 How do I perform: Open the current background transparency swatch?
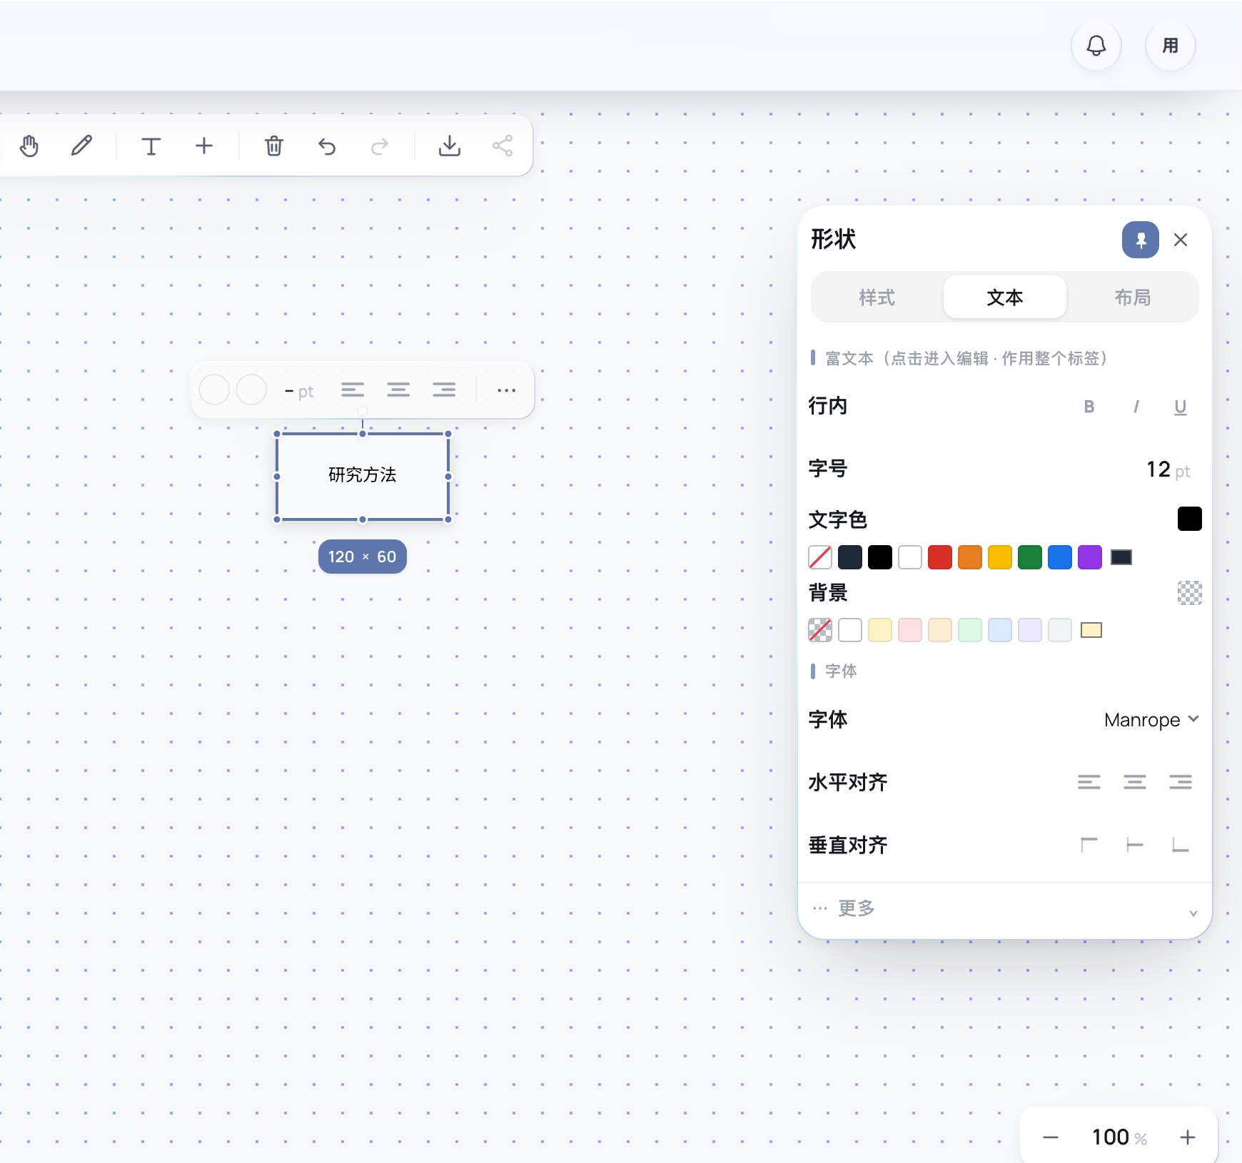point(1189,593)
